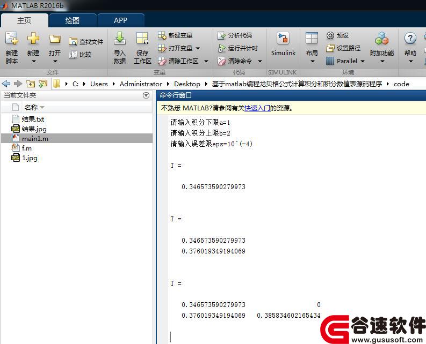Click the Command Window (命令行窗口) title bar

point(291,95)
